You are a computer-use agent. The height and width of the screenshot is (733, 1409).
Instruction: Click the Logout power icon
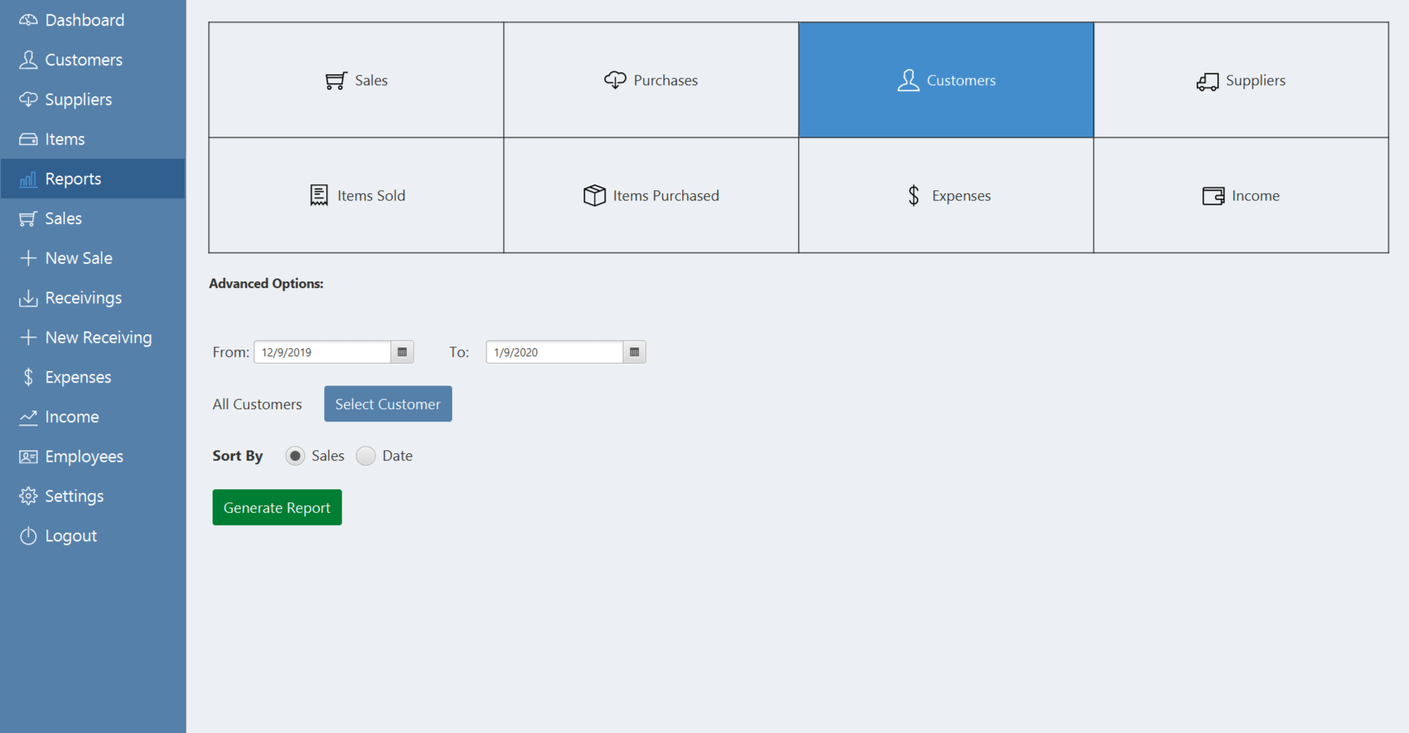click(x=28, y=536)
